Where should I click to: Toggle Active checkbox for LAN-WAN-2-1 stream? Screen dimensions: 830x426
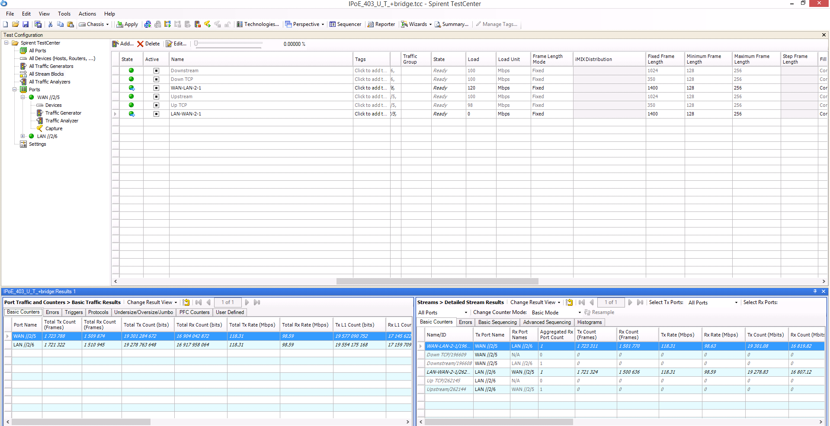157,114
